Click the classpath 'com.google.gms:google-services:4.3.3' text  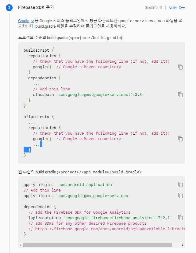click(88, 95)
